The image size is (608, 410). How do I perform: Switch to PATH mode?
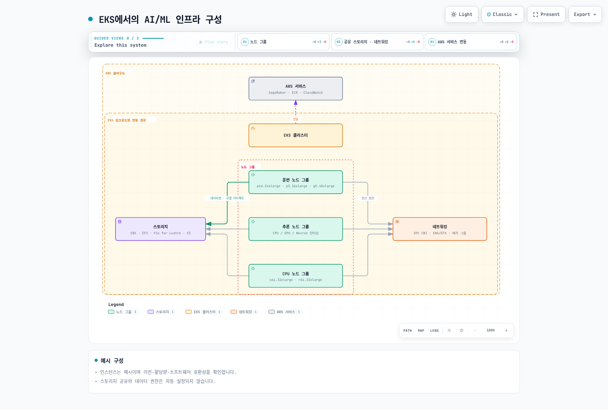(407, 331)
